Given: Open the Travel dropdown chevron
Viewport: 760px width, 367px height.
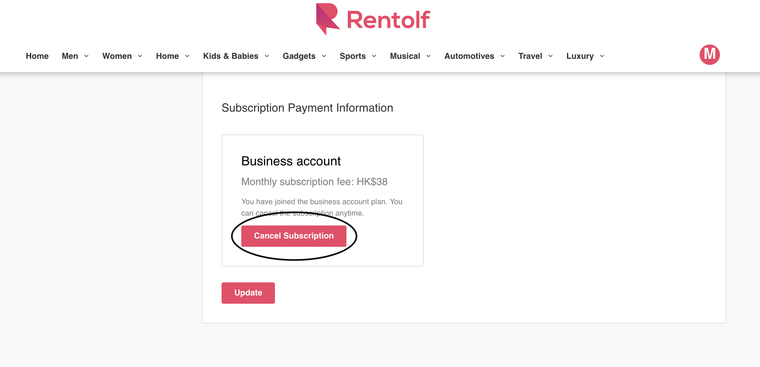Looking at the screenshot, I should coord(551,56).
